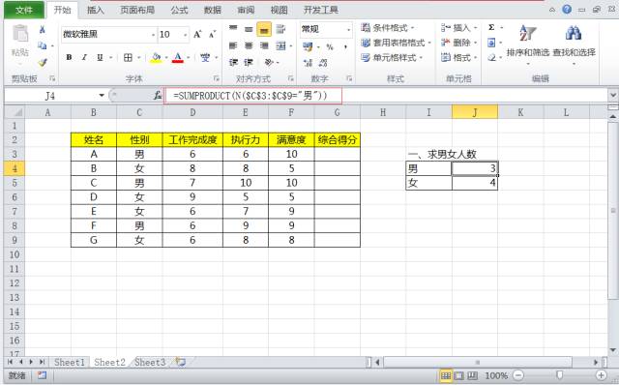Click the decrease decimal icon
Screen dimensions: 619x385
pos(323,62)
